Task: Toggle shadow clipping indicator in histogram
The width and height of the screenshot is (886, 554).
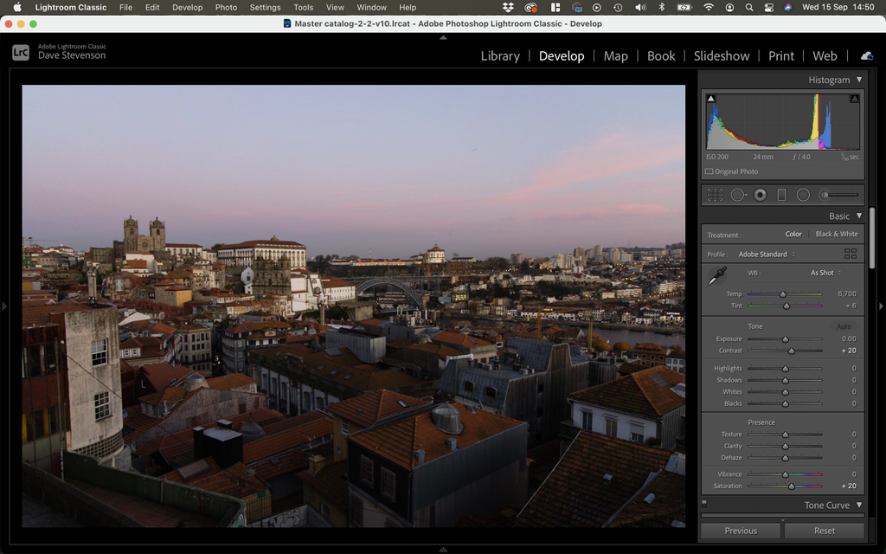Action: [711, 99]
